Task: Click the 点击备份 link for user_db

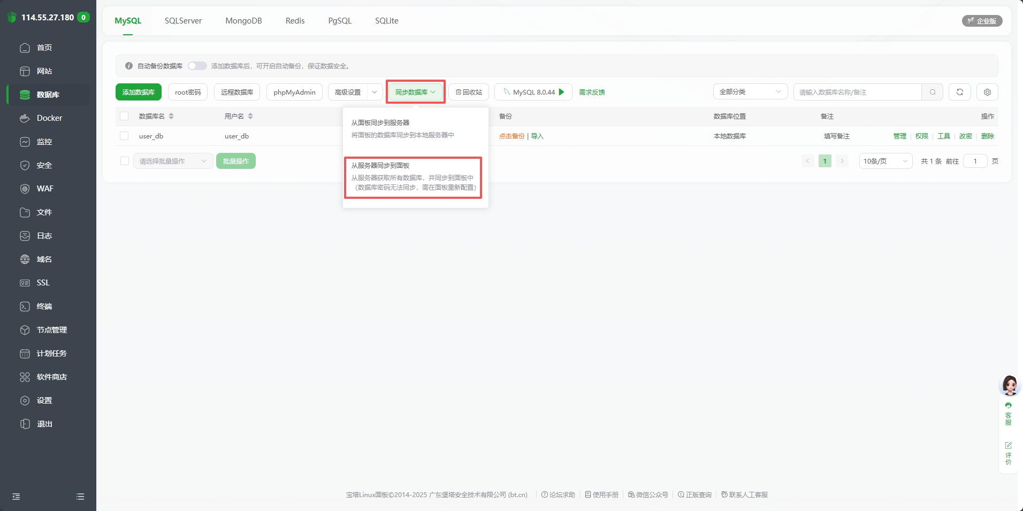Action: point(511,136)
